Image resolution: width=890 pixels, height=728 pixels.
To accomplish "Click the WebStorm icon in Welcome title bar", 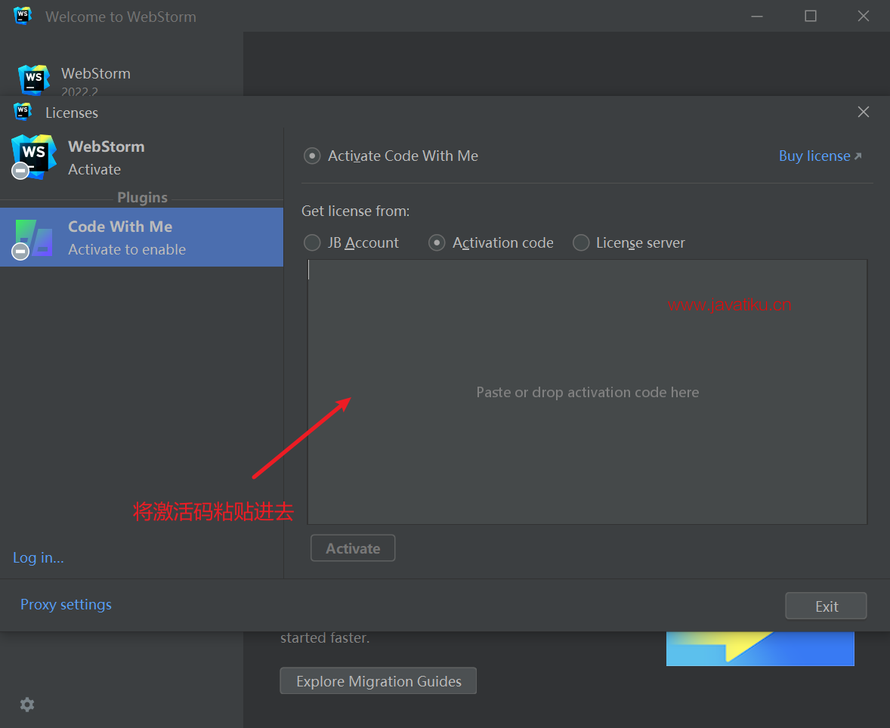I will (23, 16).
